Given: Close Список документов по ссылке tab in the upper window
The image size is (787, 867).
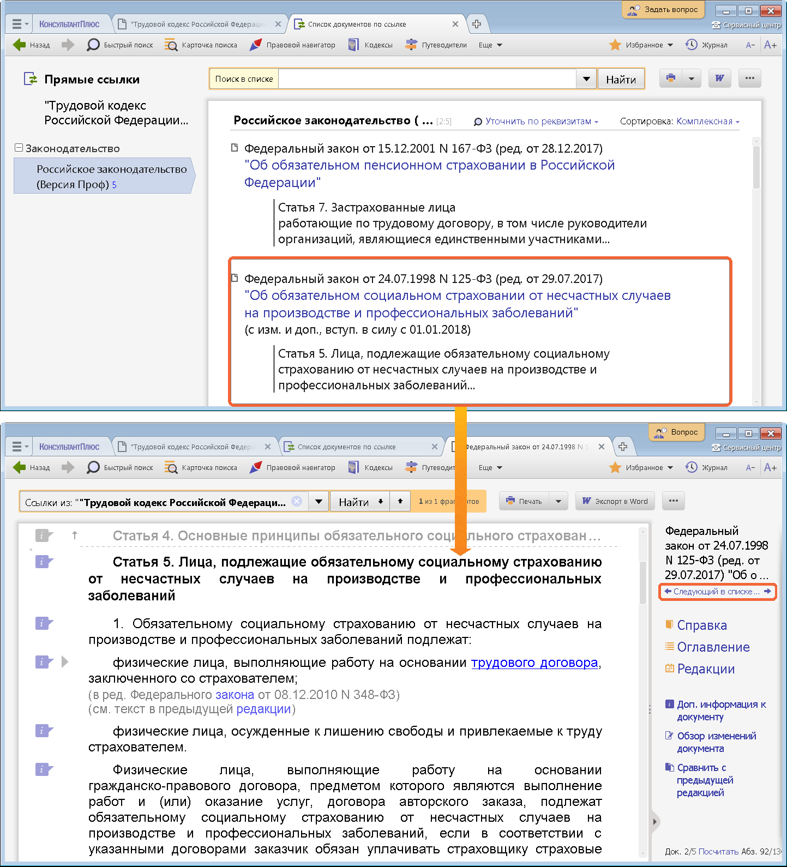Looking at the screenshot, I should (455, 24).
